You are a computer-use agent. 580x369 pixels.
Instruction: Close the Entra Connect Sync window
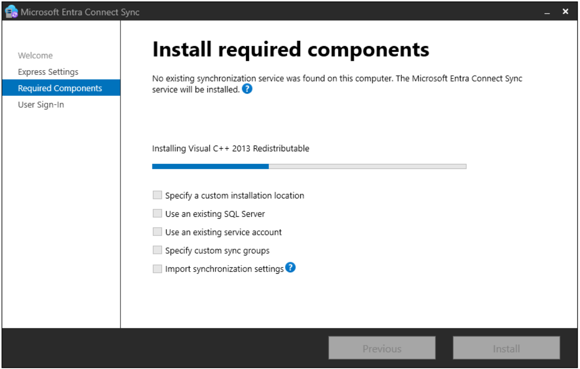point(565,12)
